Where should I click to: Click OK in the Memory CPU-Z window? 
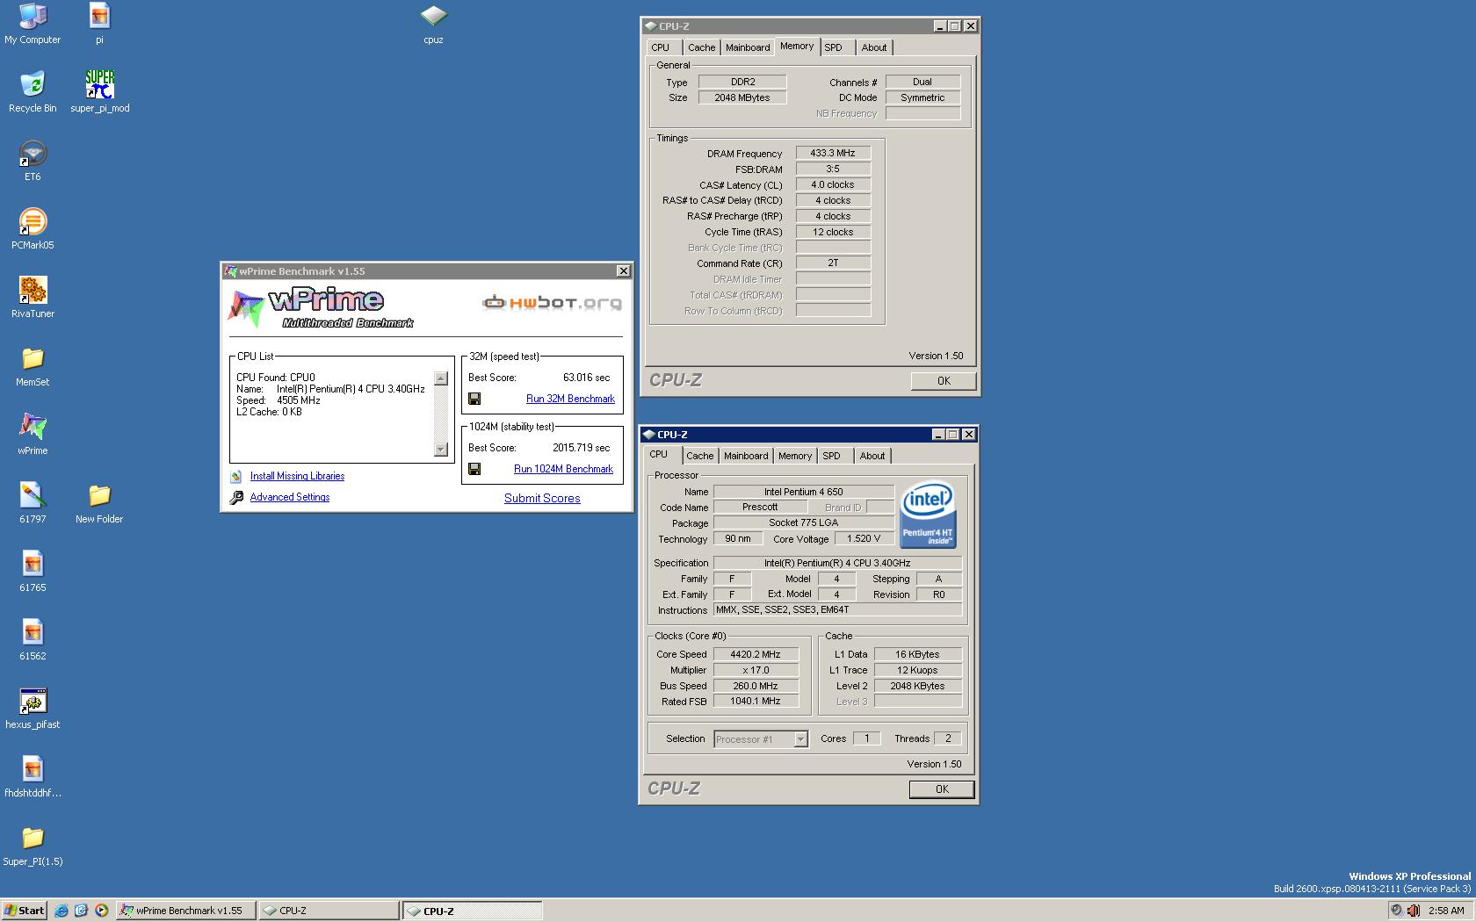tap(944, 381)
